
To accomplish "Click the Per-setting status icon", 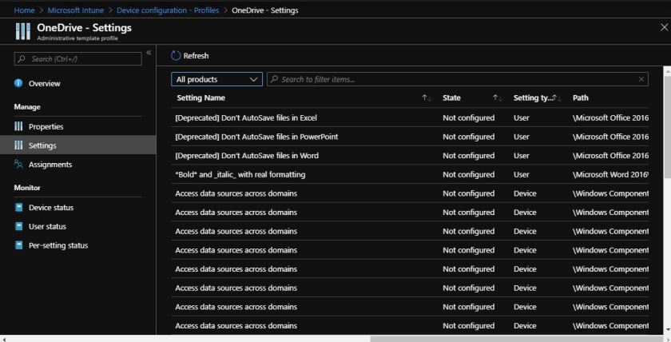I will click(19, 245).
